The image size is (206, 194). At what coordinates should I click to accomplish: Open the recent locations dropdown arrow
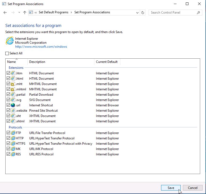(x=19, y=13)
